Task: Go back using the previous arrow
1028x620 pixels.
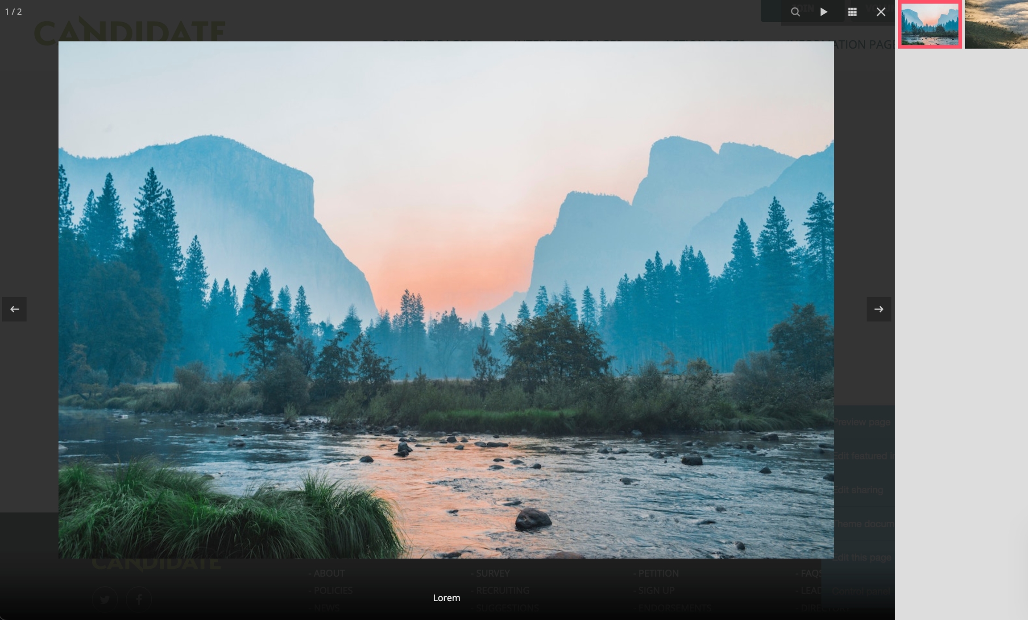Action: [x=14, y=309]
